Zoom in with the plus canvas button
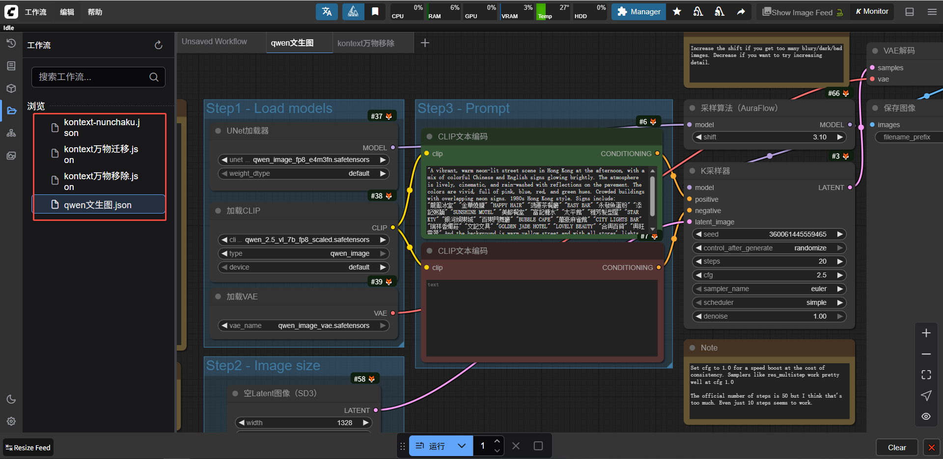The image size is (943, 459). click(926, 333)
